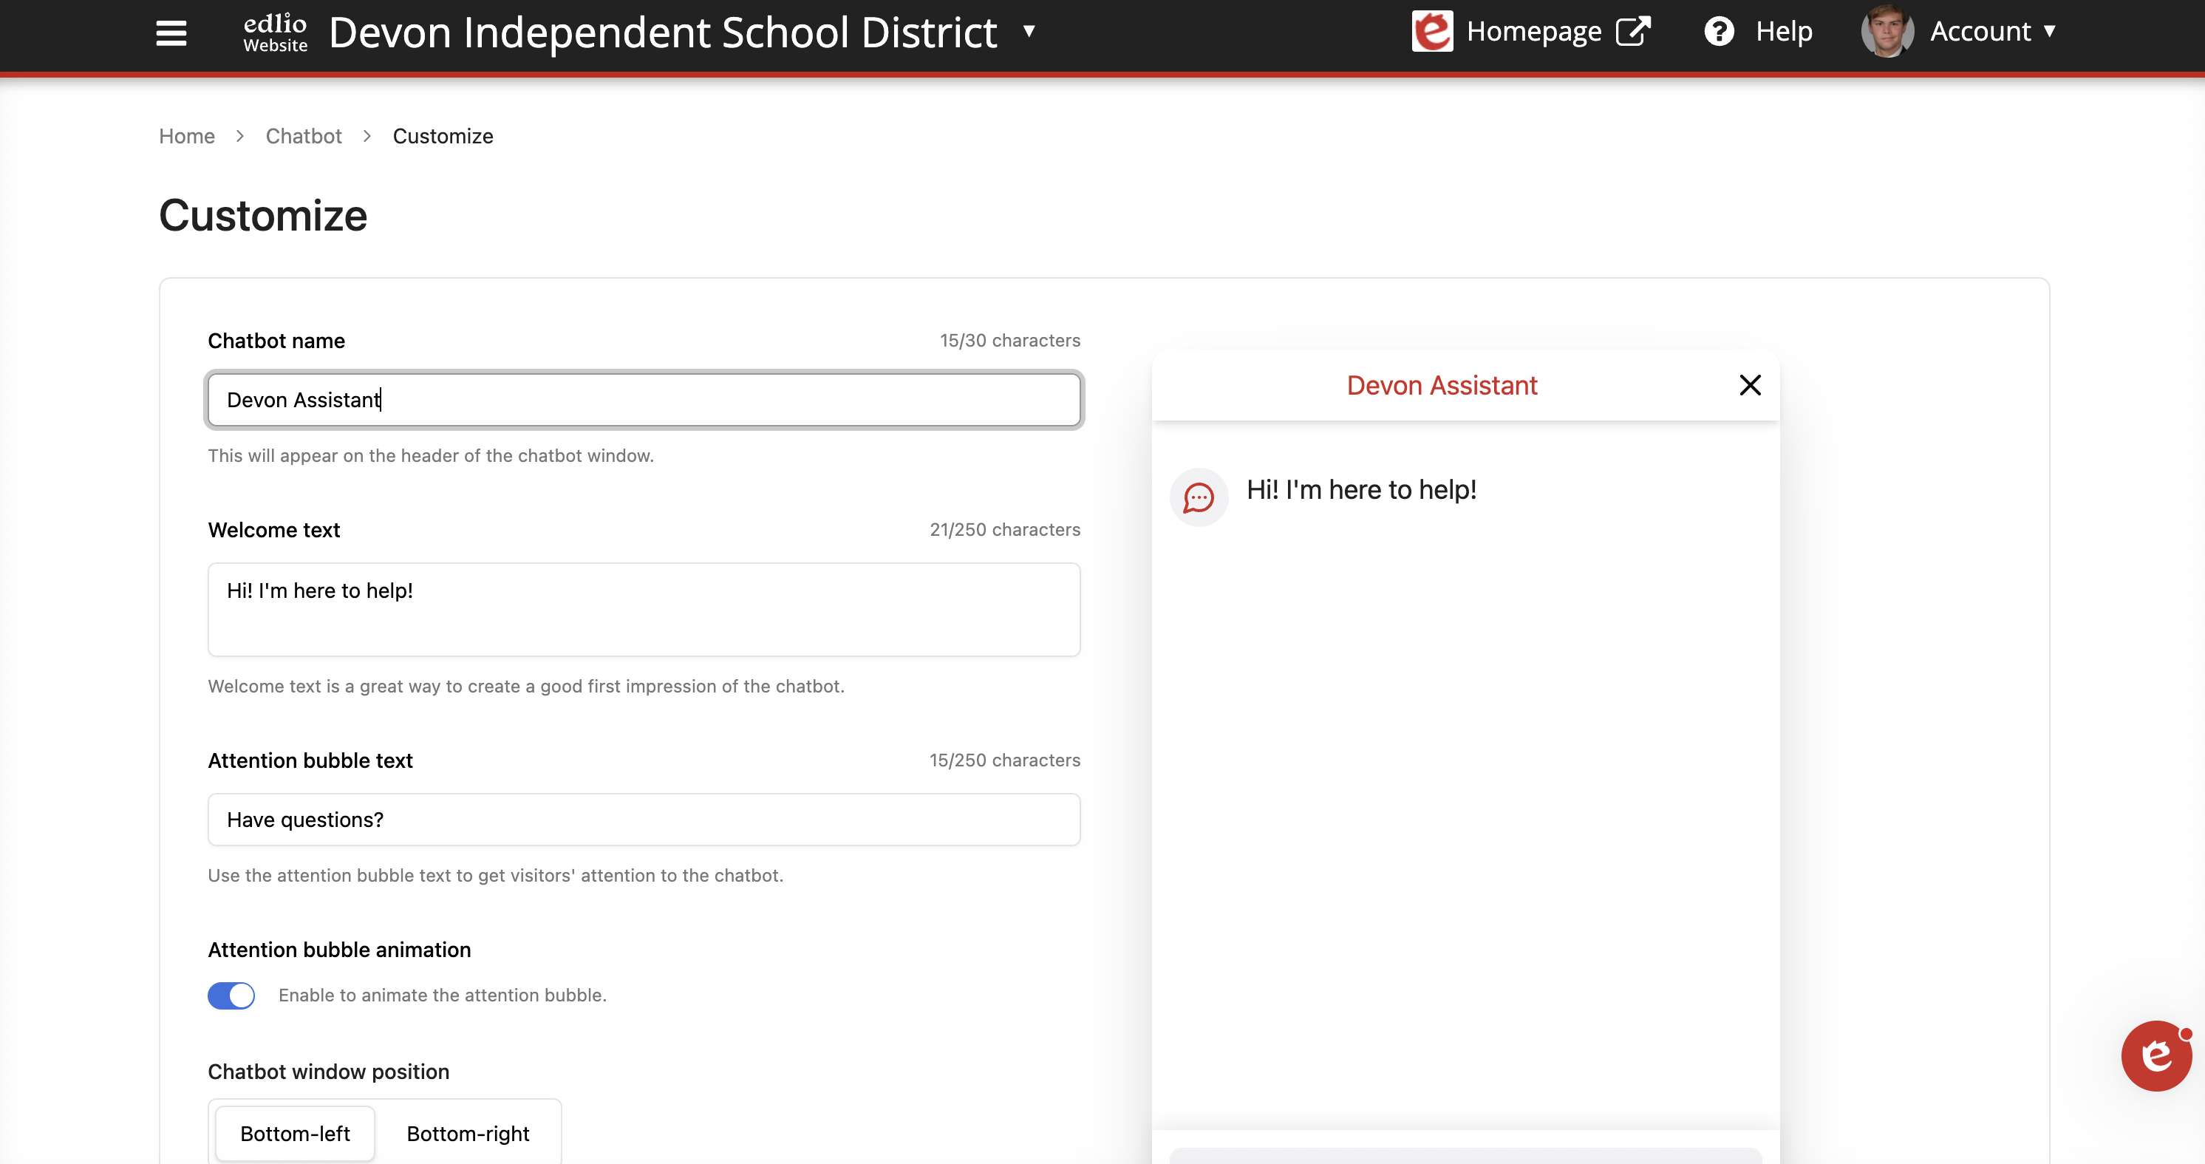Screen dimensions: 2205x1164
Task: Click the external link icon beside Homepage
Action: point(1632,32)
